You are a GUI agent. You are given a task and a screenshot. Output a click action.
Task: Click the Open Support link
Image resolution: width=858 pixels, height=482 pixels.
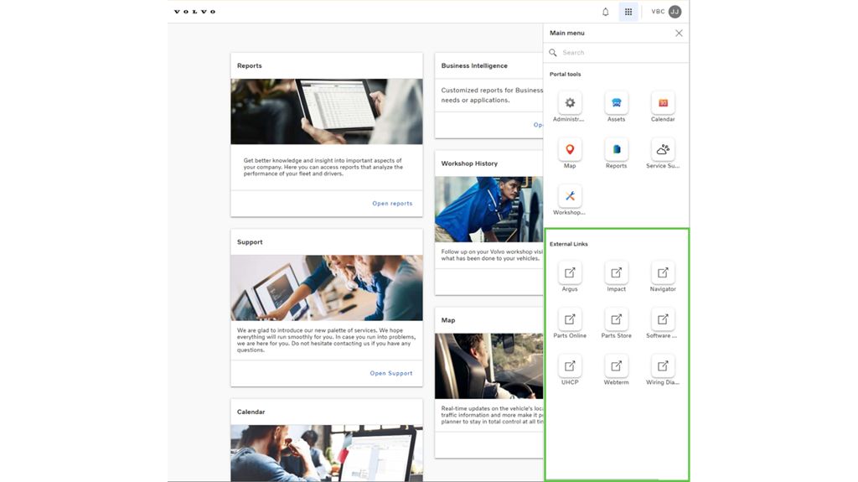pyautogui.click(x=391, y=374)
